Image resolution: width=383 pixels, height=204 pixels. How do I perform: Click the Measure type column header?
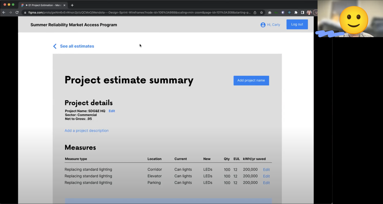tap(76, 159)
